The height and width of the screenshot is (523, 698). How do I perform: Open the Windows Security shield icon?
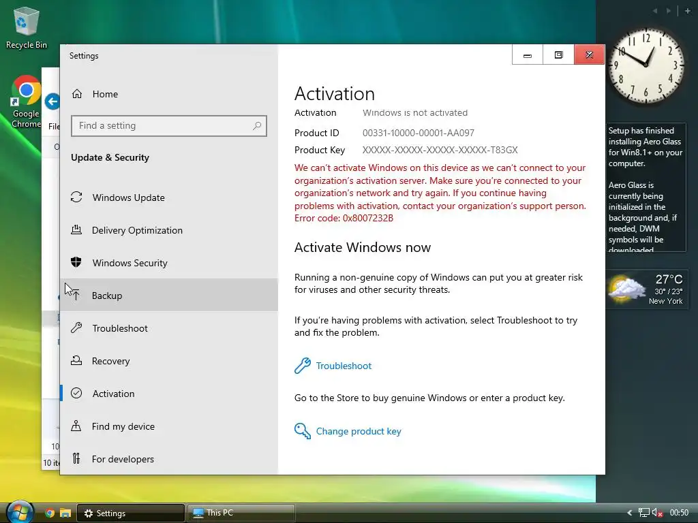pos(76,262)
